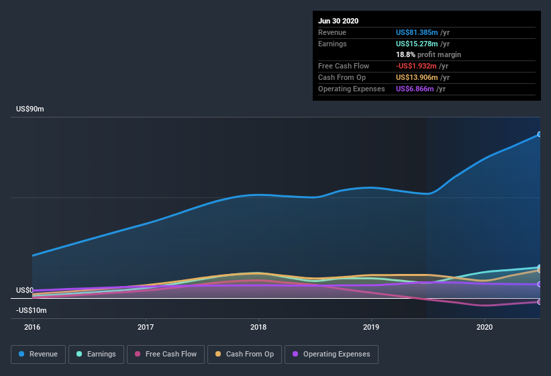The height and width of the screenshot is (376, 551).
Task: Click the Revenue label in tooltip
Action: [x=332, y=32]
